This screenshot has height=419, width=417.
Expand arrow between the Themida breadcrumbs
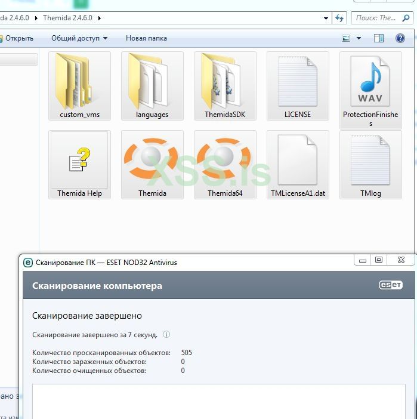tap(36, 18)
